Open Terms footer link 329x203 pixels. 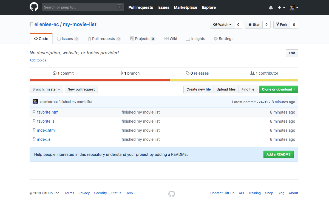point(69,193)
